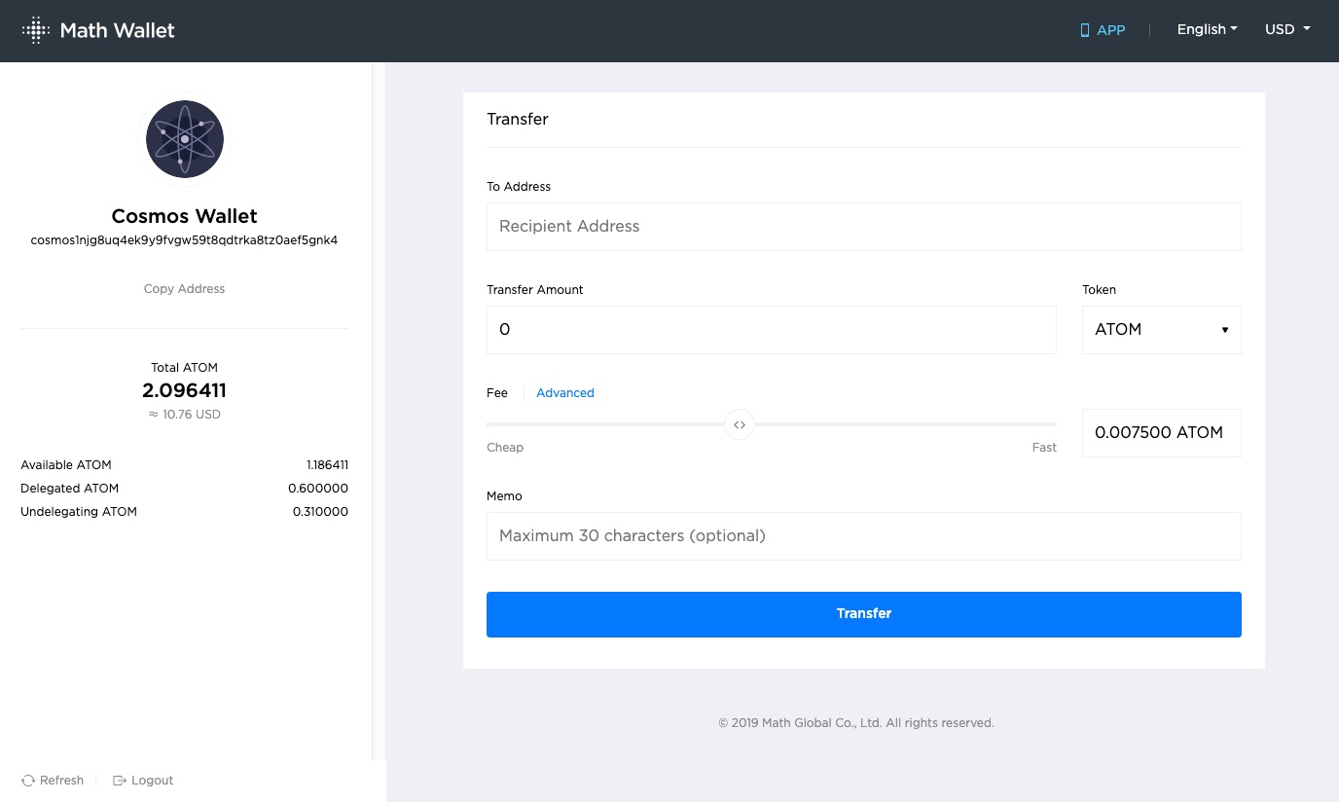Click the Cheap end of fee slider
Screen dimensions: 1339x802
tap(505, 448)
